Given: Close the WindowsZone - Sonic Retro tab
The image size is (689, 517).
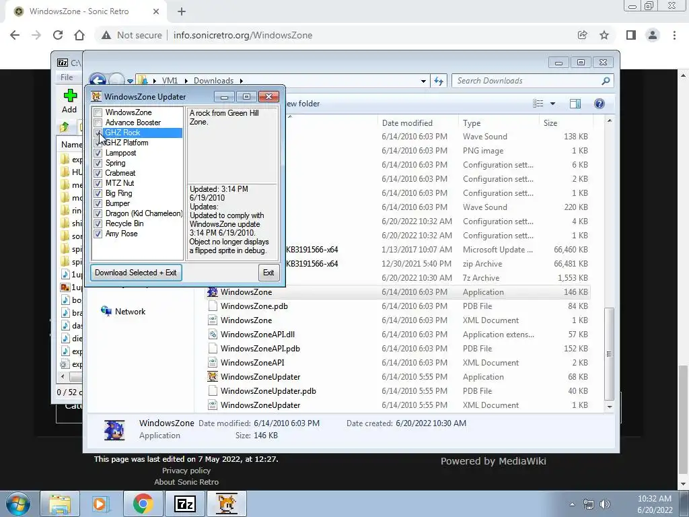Looking at the screenshot, I should click(x=156, y=12).
